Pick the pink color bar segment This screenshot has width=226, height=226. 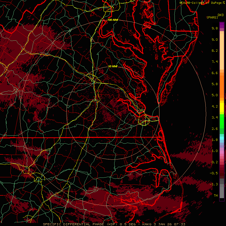pos(222,152)
